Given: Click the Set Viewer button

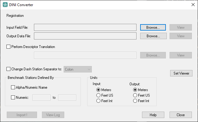Looking at the screenshot, I should [x=181, y=73].
